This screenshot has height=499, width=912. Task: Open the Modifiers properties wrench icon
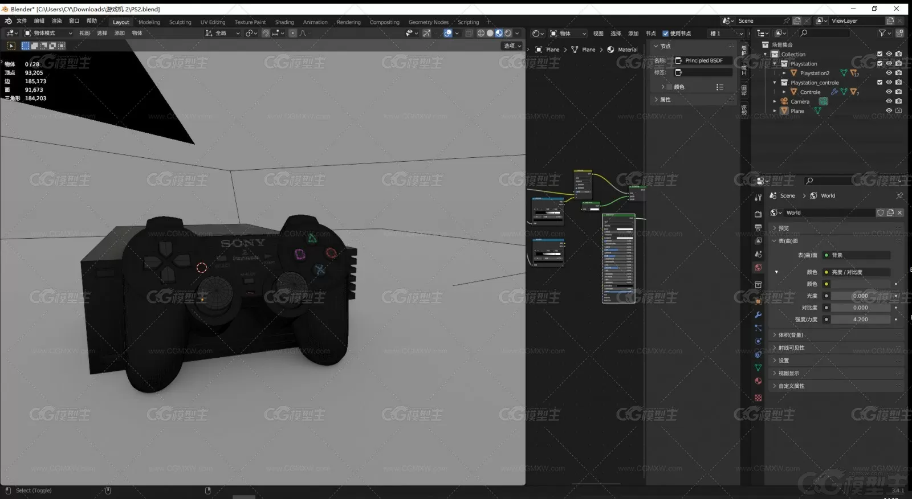tap(758, 314)
